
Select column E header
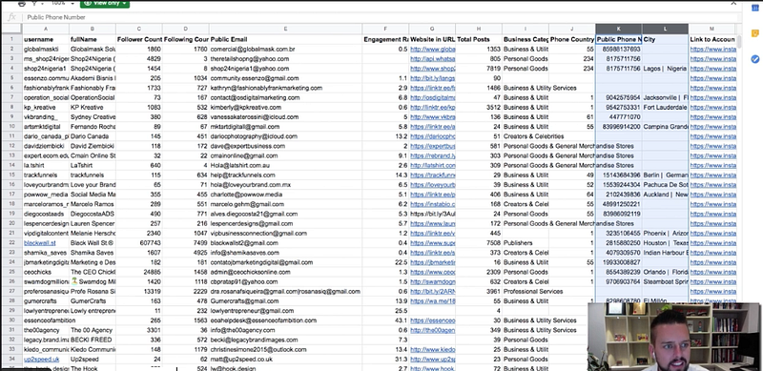(x=285, y=29)
